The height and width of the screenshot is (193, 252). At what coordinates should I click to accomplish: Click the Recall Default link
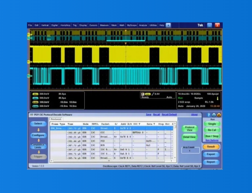(x=169, y=114)
